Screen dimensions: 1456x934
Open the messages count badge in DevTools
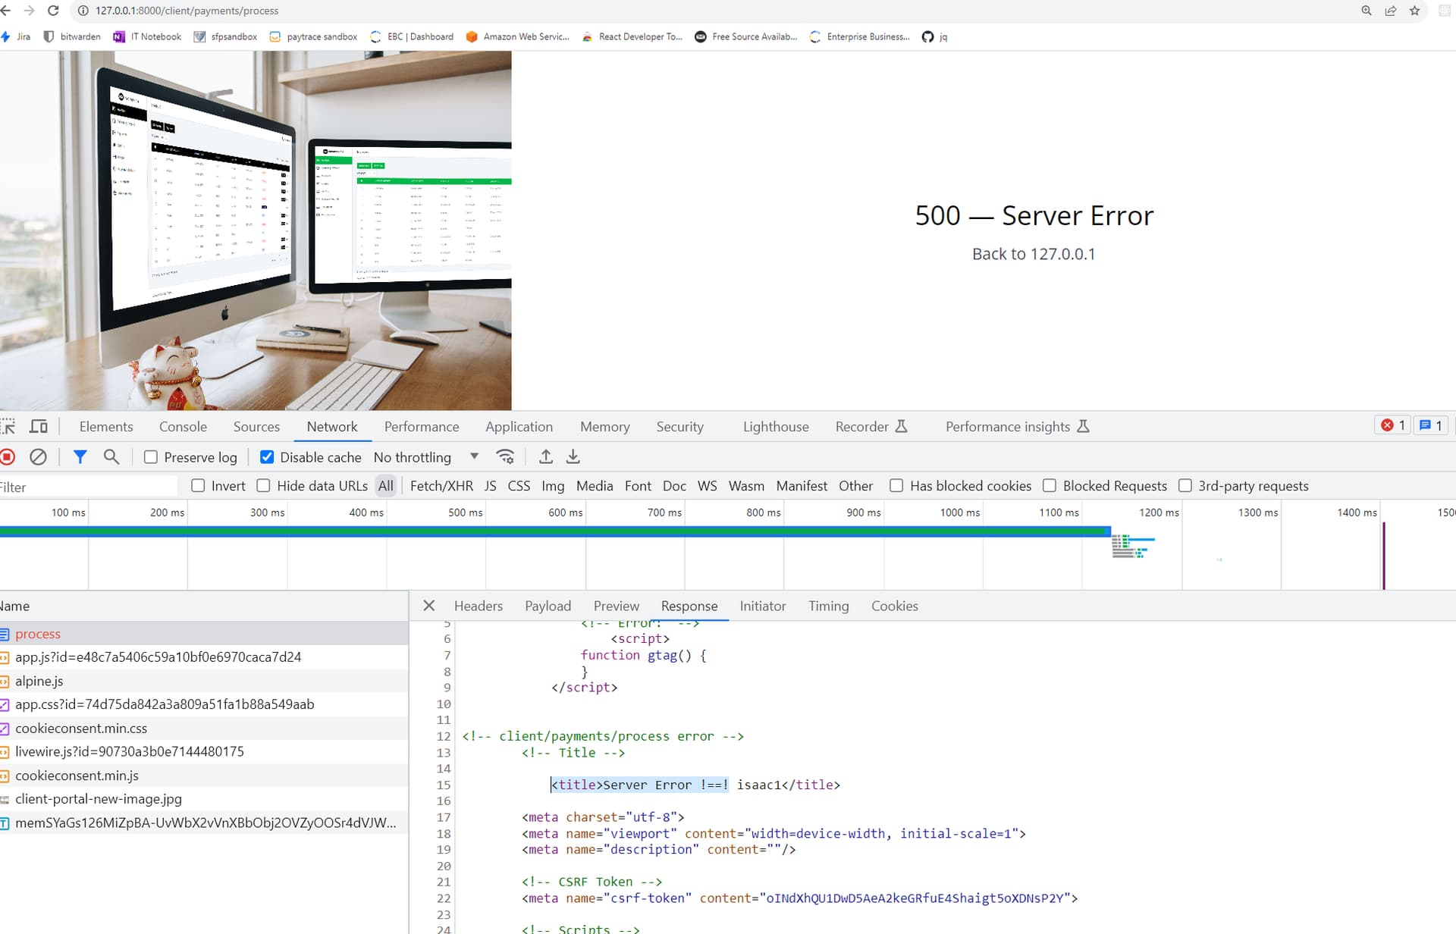coord(1430,425)
